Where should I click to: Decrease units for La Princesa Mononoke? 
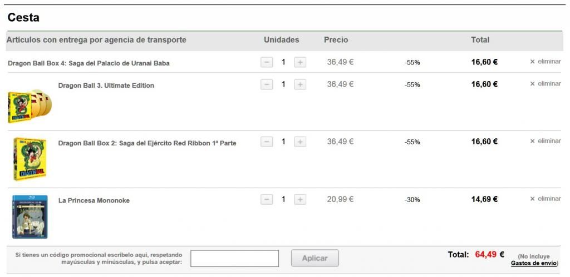coord(267,199)
